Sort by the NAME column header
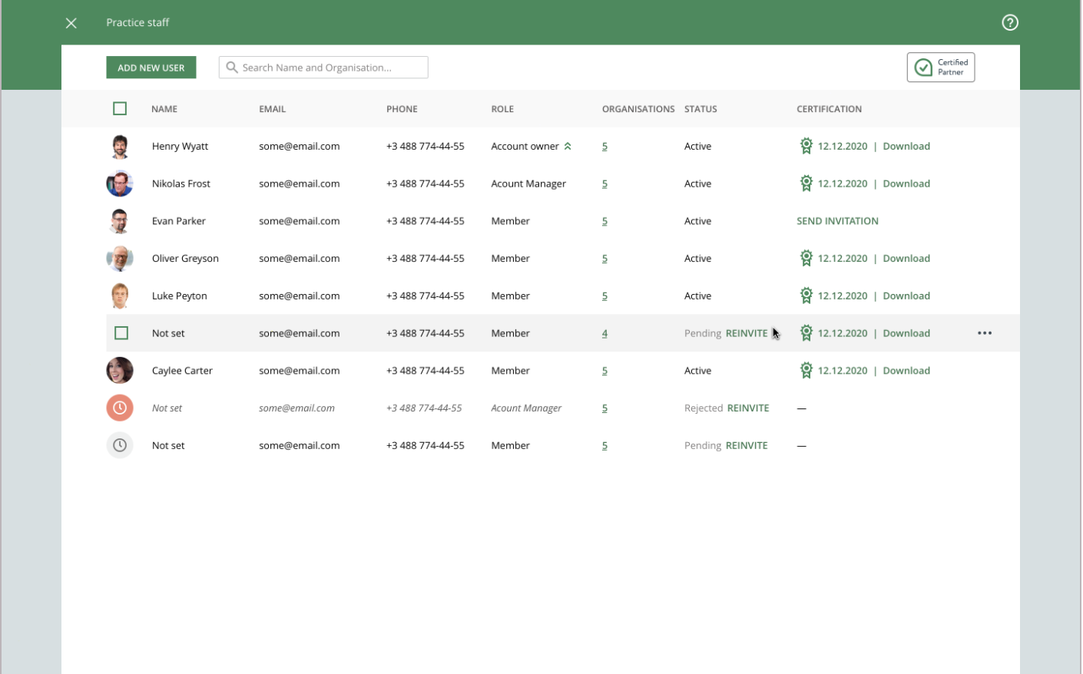Screen dimensions: 1083x674 [x=164, y=109]
